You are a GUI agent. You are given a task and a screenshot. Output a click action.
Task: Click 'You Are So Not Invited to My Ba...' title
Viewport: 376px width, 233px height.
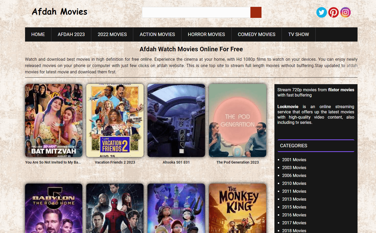(53, 162)
